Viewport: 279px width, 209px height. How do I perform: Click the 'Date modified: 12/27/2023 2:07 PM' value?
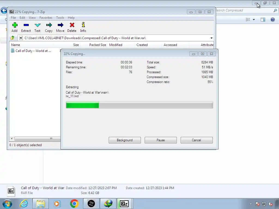(102, 188)
